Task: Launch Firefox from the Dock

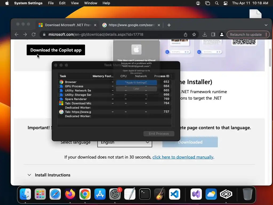Action: [70, 194]
